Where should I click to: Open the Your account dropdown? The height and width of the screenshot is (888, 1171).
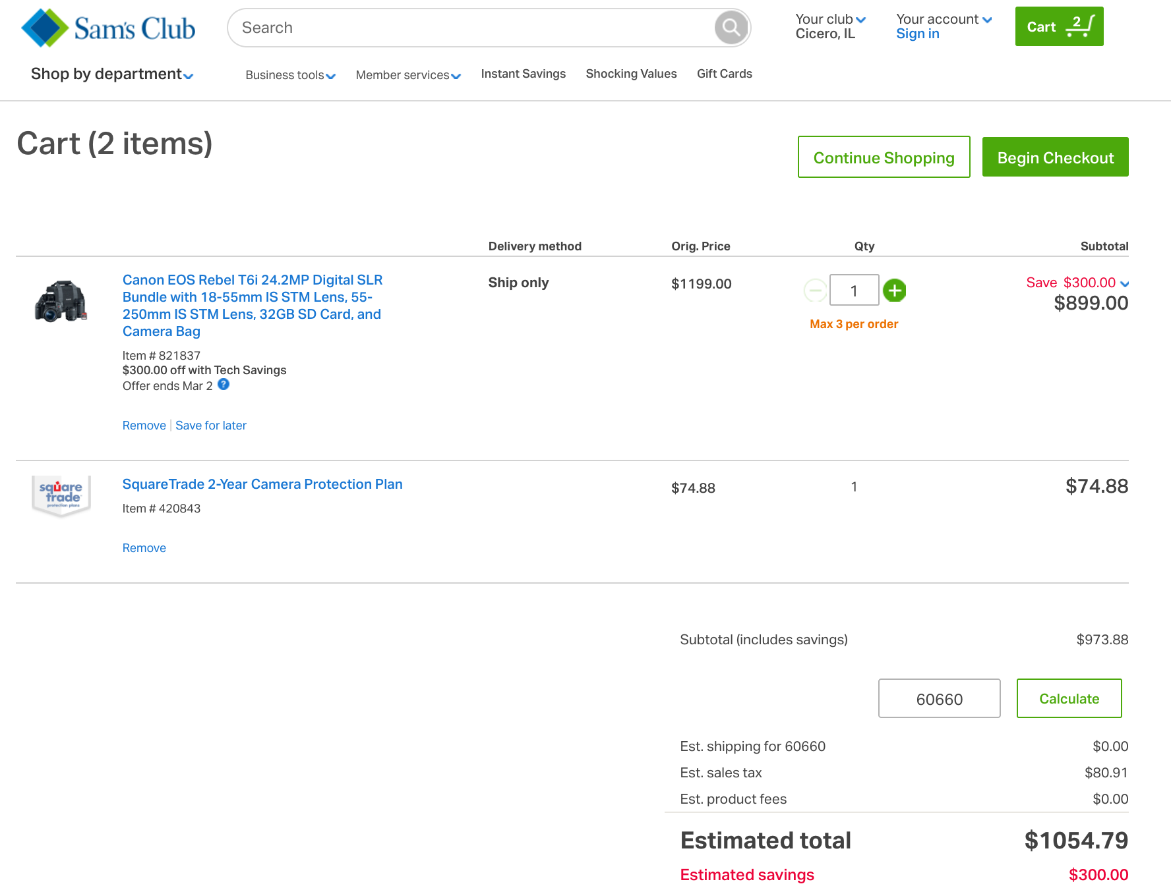[944, 20]
